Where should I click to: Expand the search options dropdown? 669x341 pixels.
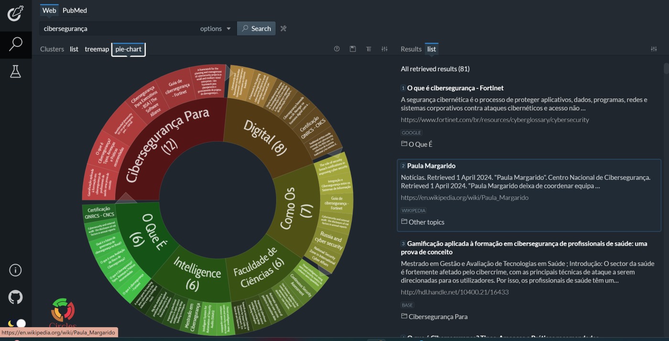tap(216, 29)
